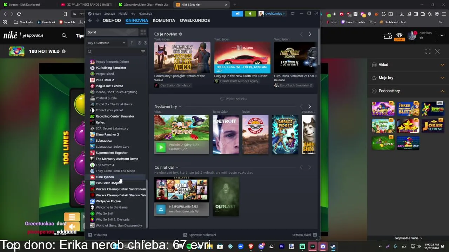This screenshot has width=449, height=252.
Task: Open the Přátelé menu
Action: (x=123, y=14)
